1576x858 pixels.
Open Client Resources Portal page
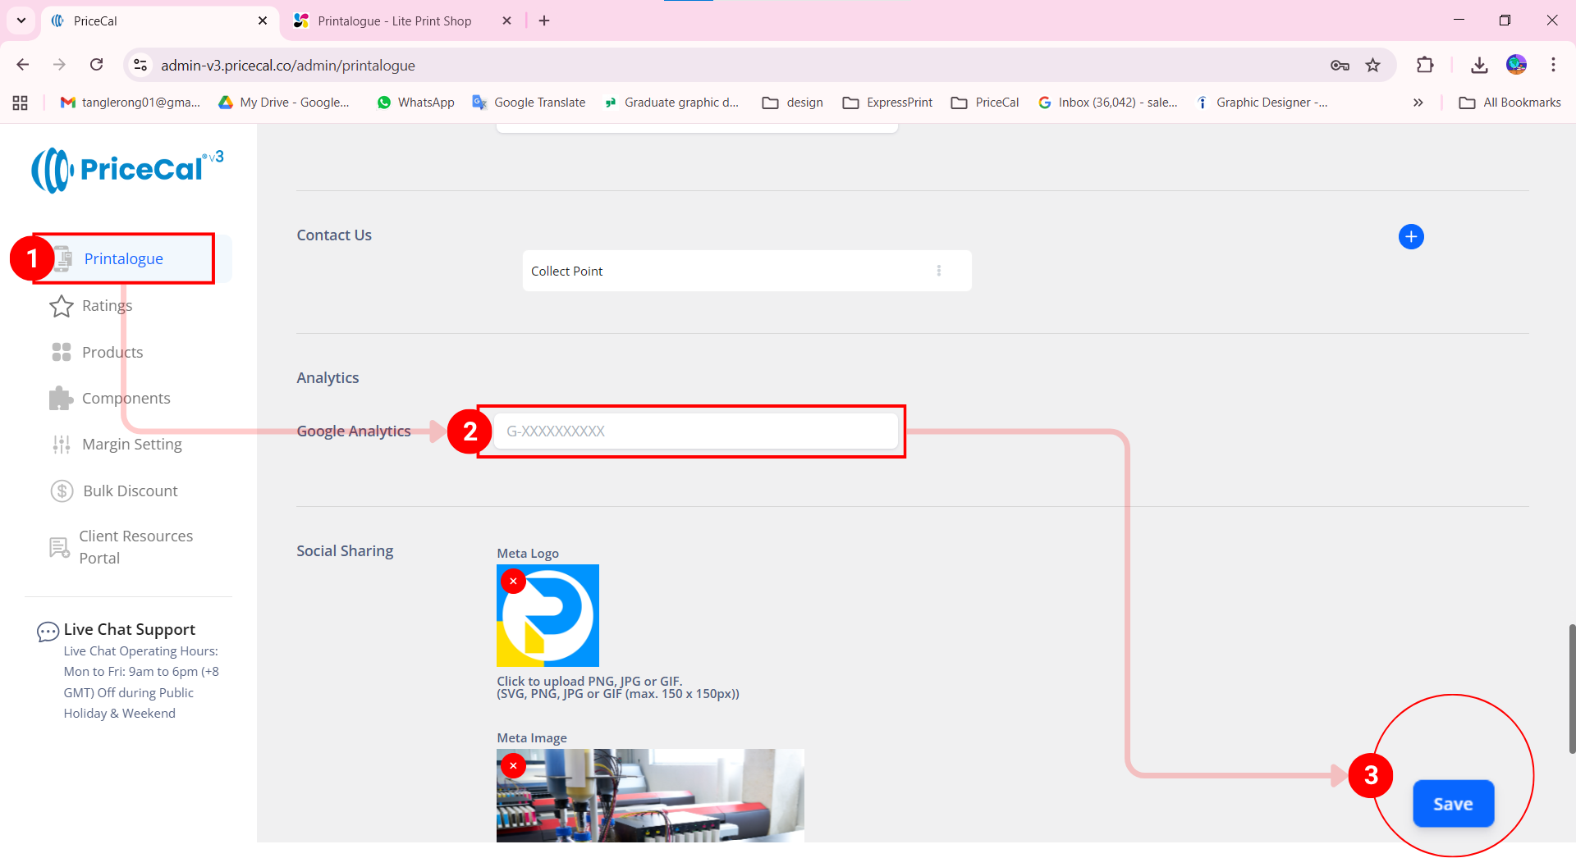pos(135,547)
